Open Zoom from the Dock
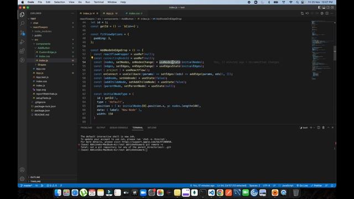Screen dimensions: 354x199 [x=143, y=193]
